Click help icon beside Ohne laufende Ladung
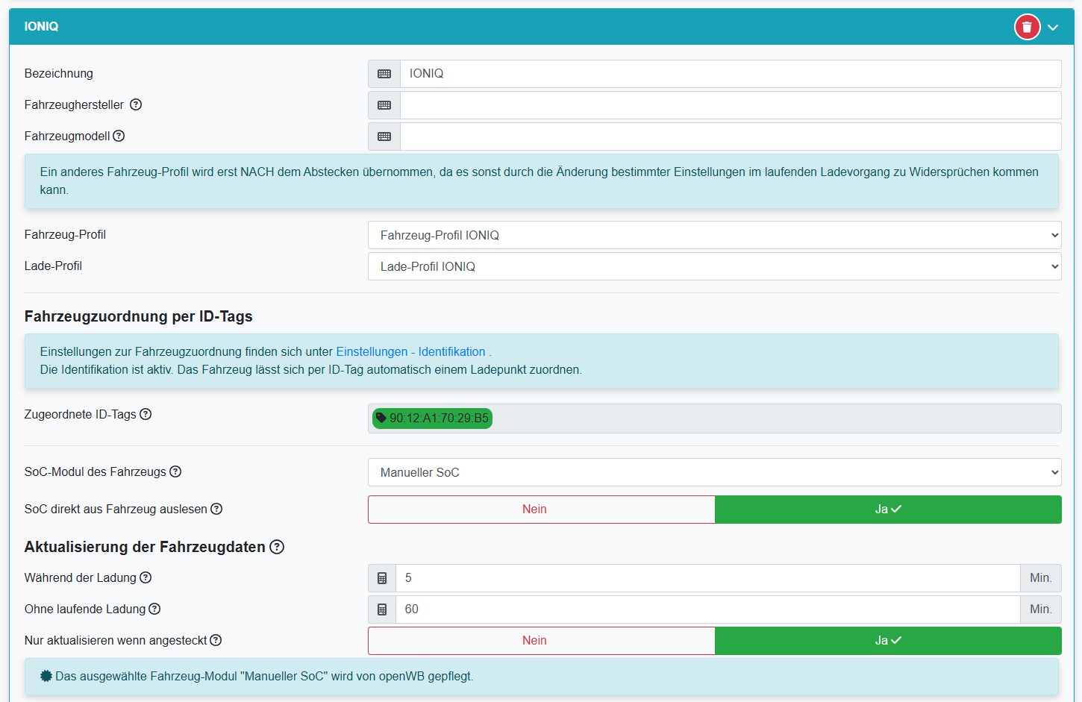The height and width of the screenshot is (702, 1082). point(154,609)
